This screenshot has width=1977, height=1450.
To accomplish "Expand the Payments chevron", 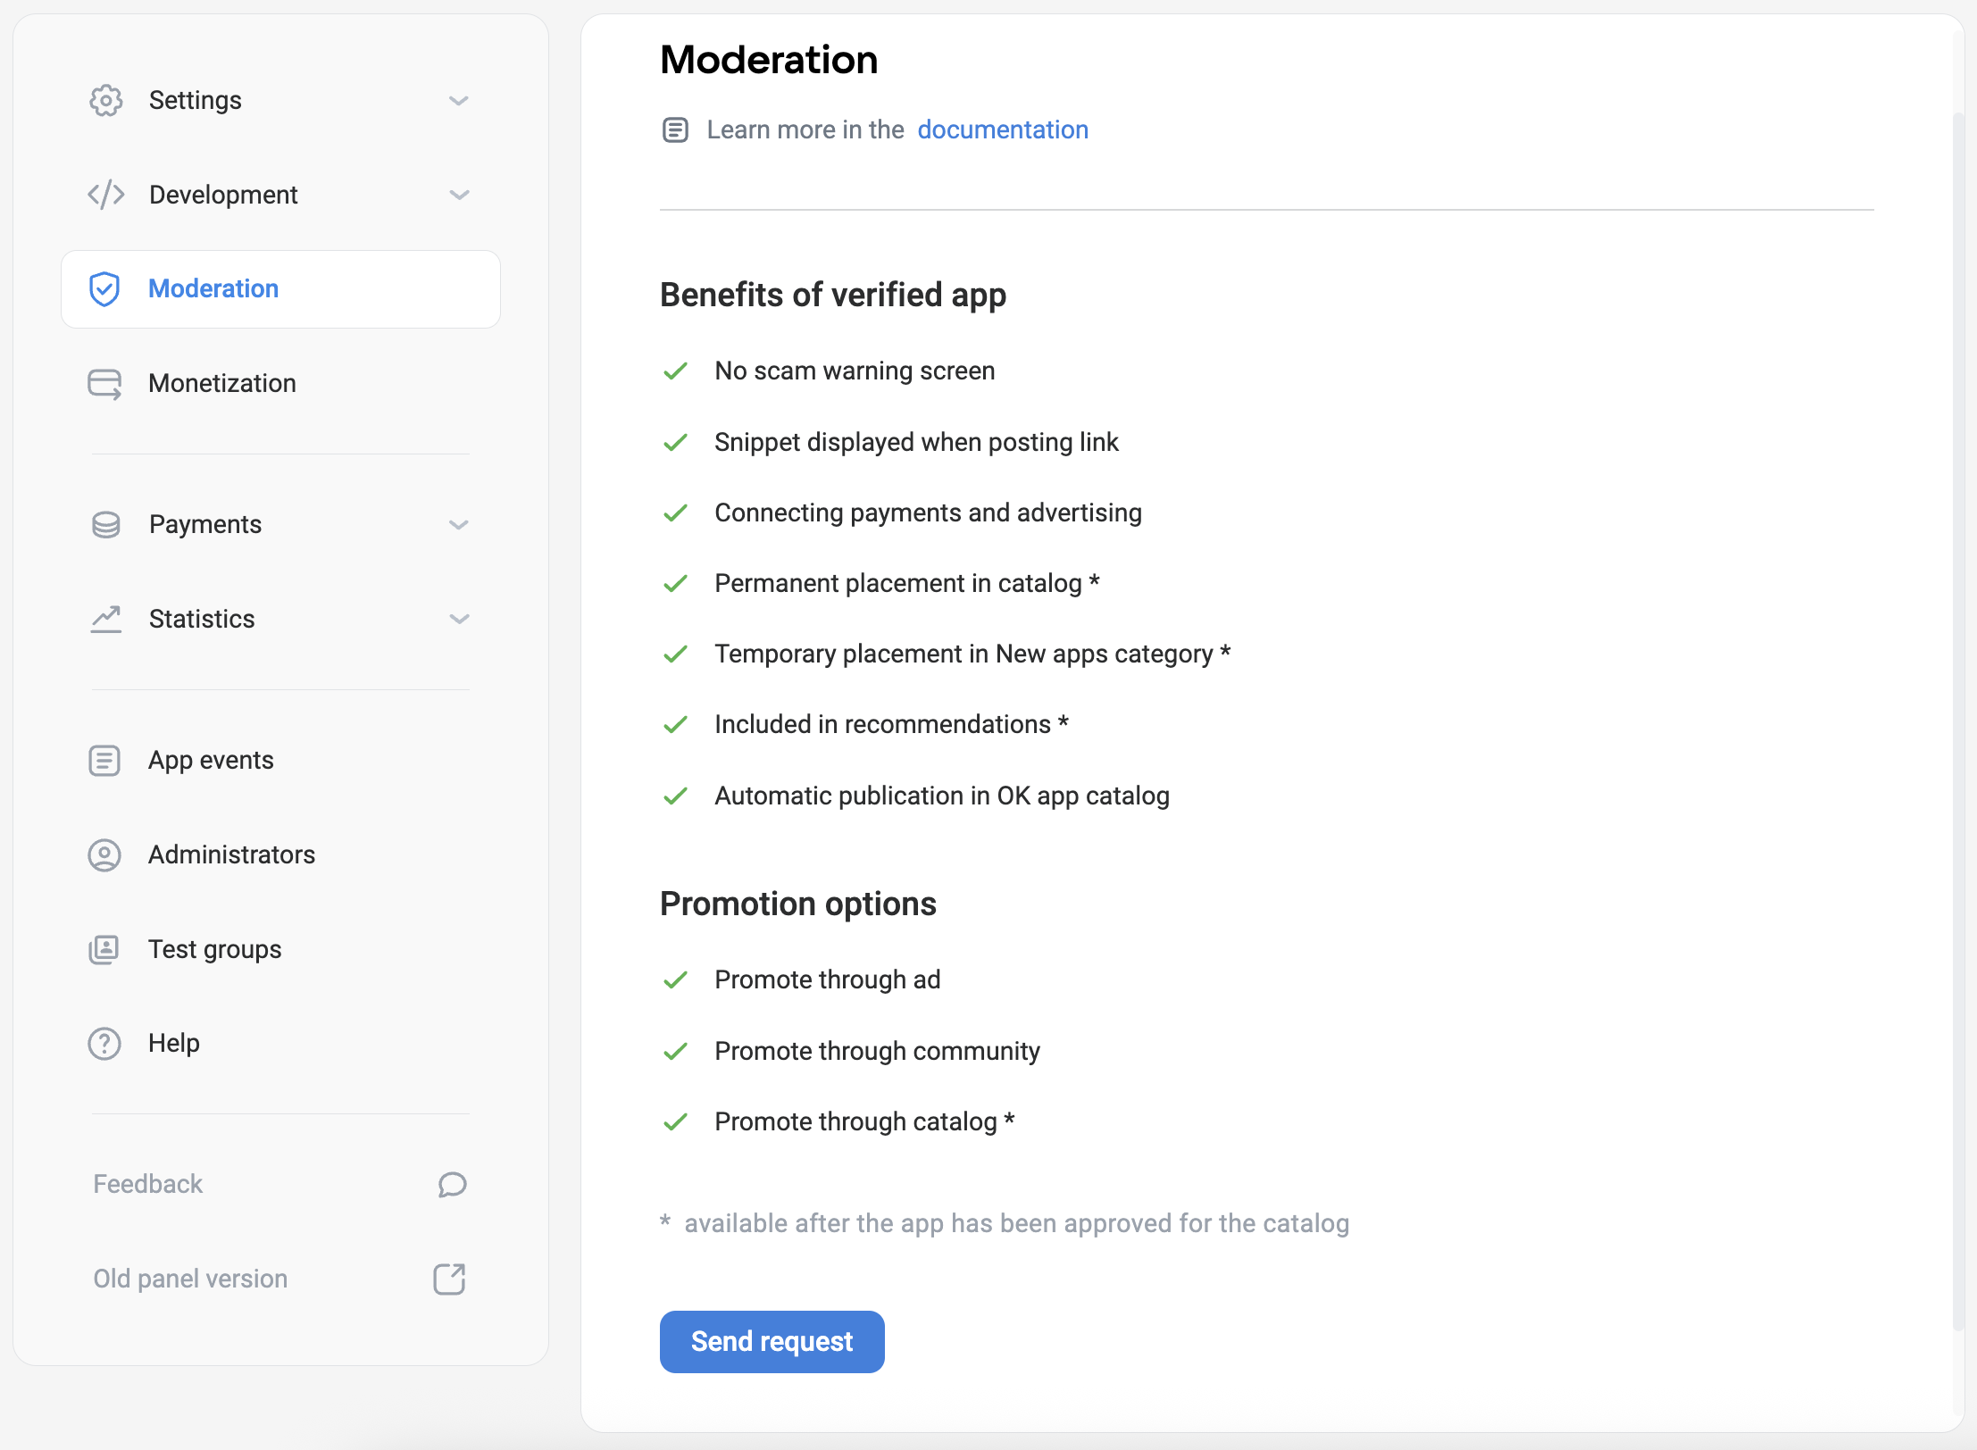I will 459,525.
